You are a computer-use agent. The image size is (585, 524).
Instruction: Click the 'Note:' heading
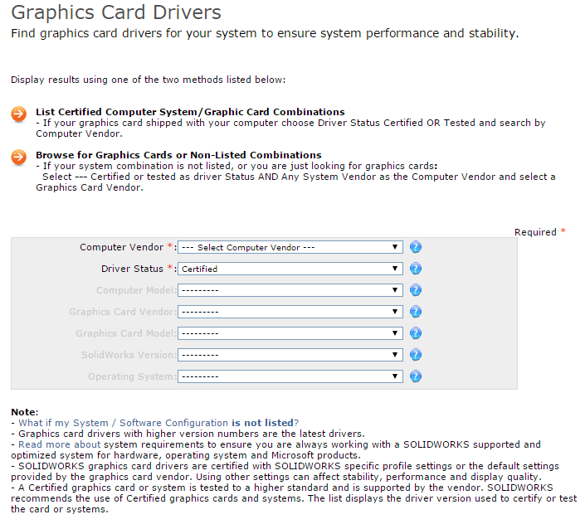(x=25, y=412)
